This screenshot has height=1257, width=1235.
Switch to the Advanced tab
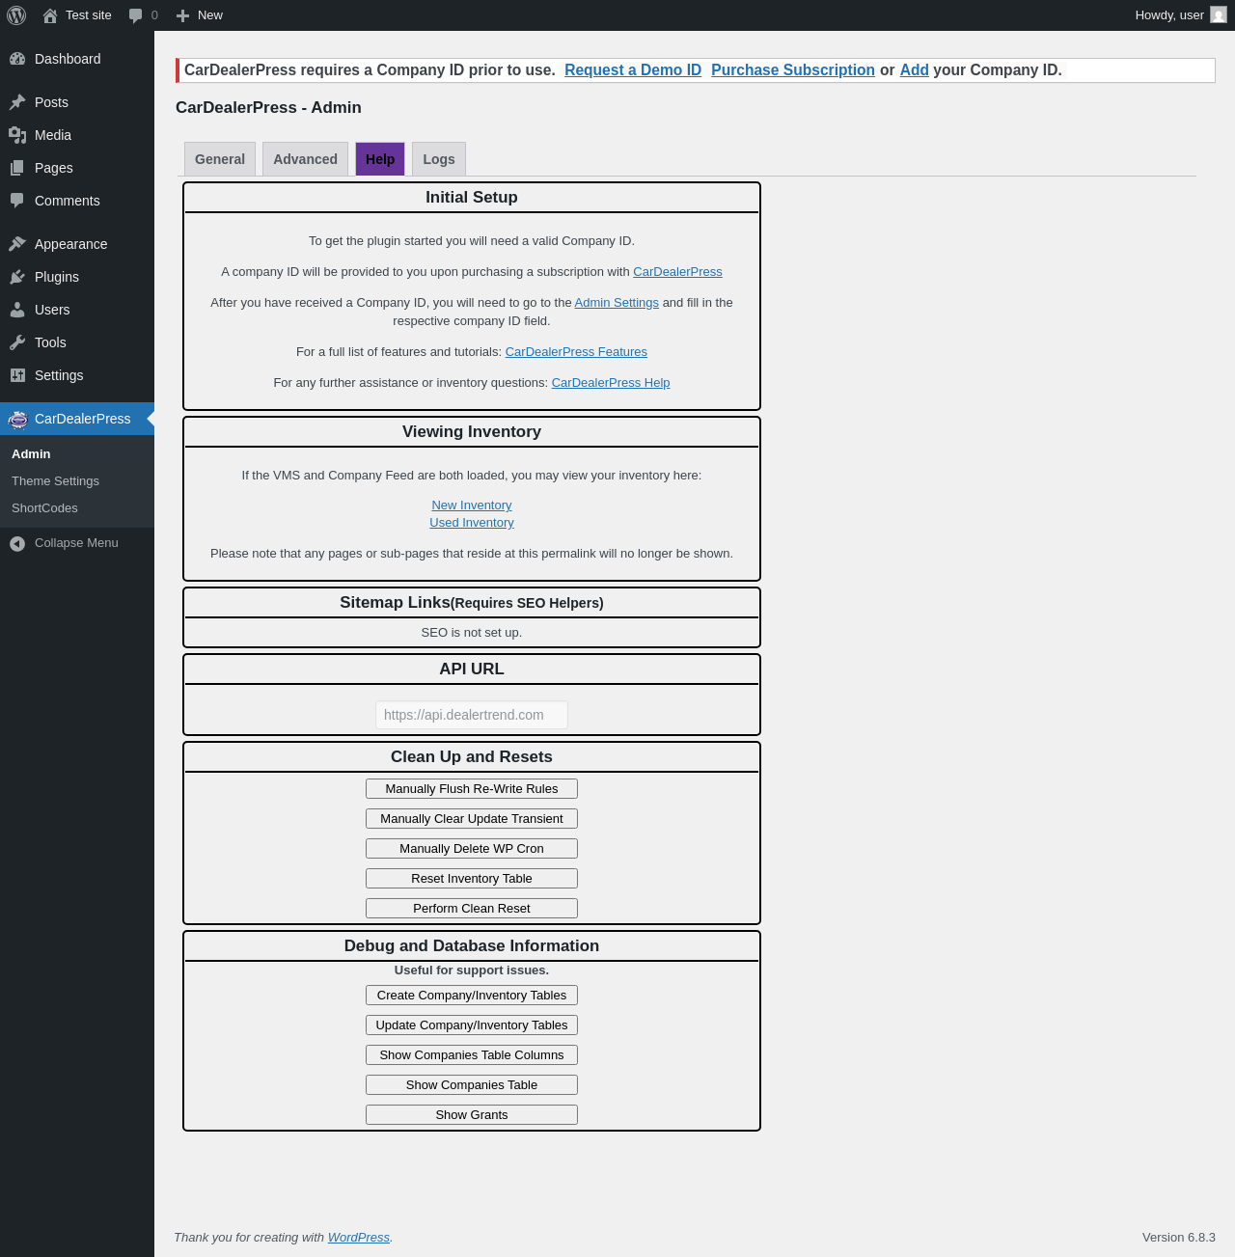pyautogui.click(x=305, y=159)
